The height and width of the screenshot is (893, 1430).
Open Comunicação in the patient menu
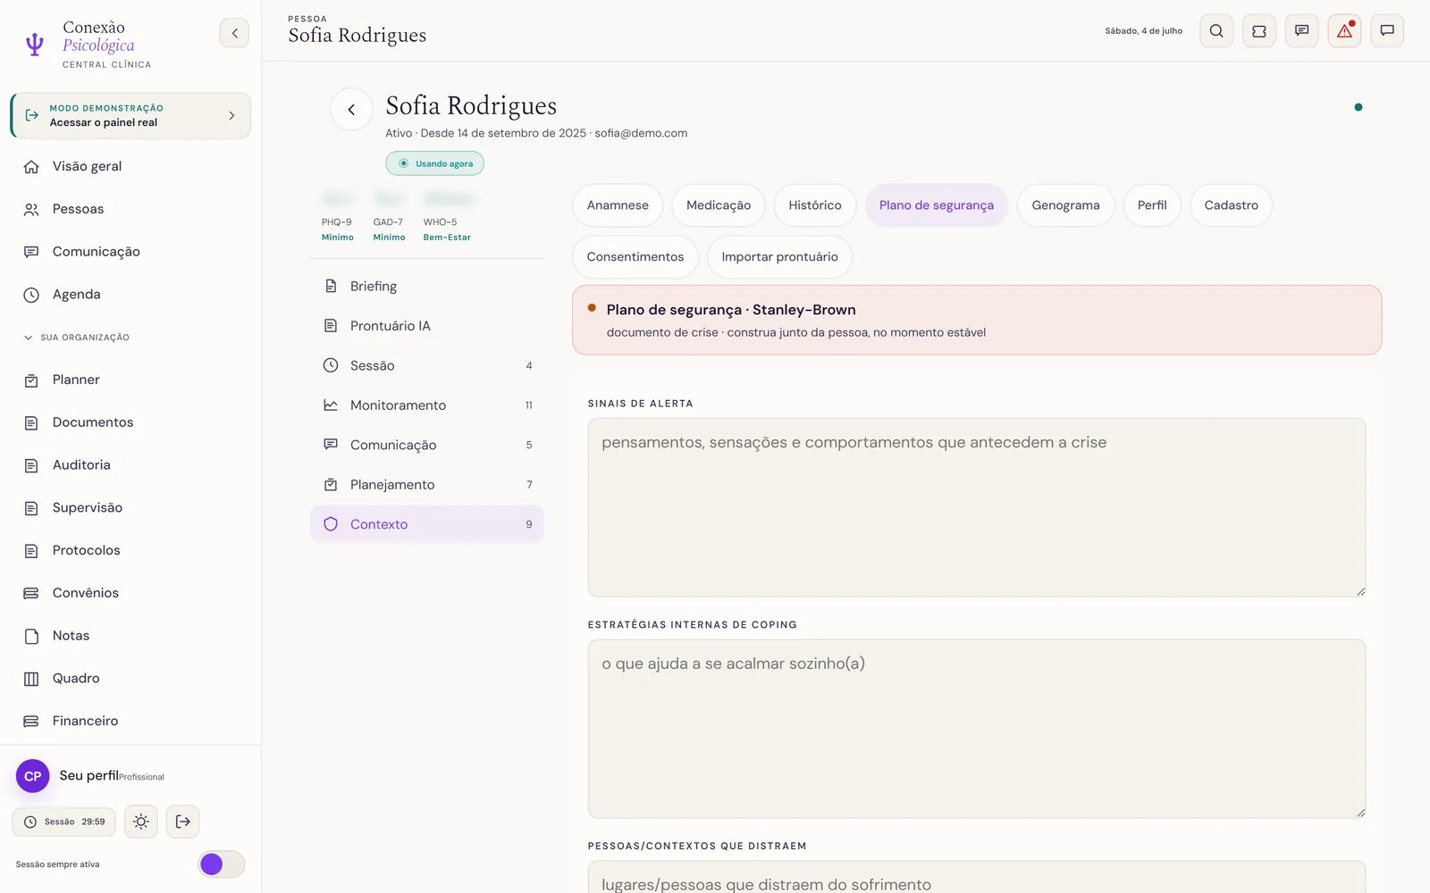click(427, 446)
